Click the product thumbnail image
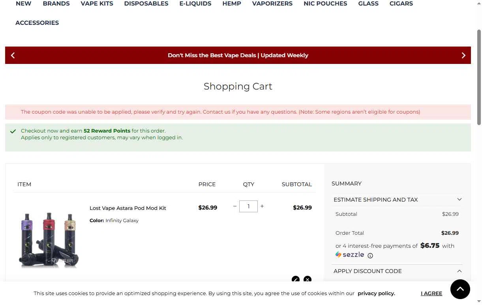Image resolution: width=482 pixels, height=305 pixels. click(49, 238)
